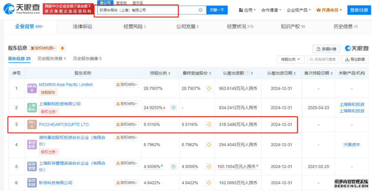Click PICO shareholder avatar icon
This screenshot has width=372, height=191.
[x=32, y=124]
